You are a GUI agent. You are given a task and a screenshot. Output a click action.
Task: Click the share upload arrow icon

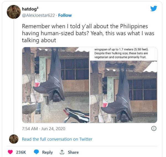tap(62, 152)
